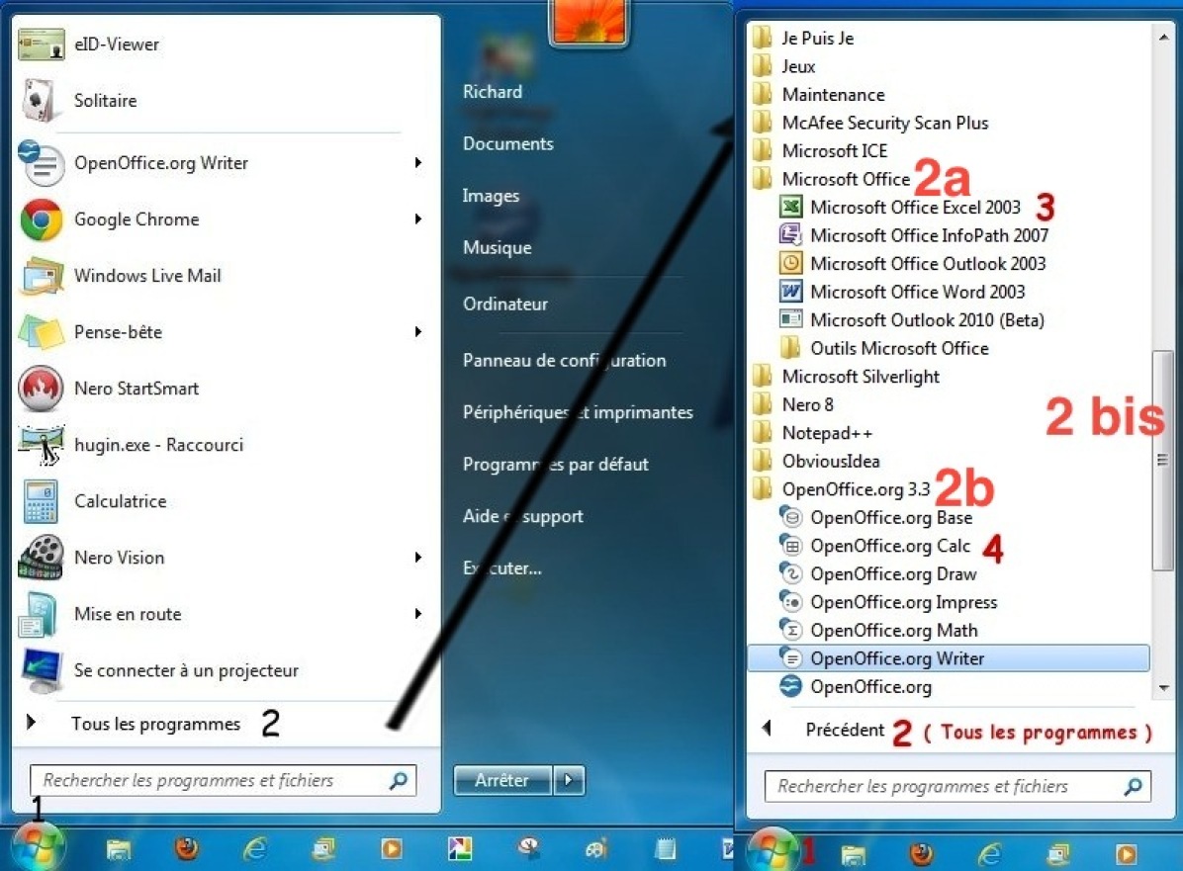This screenshot has width=1183, height=871.
Task: Expand the Notepad++ folder
Action: [x=812, y=433]
